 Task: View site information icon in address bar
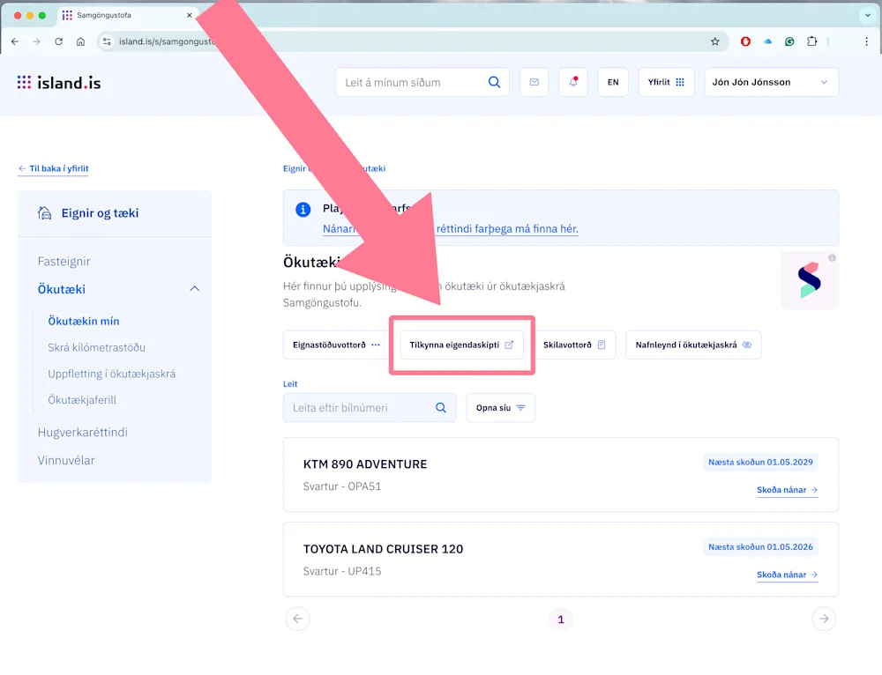[x=107, y=41]
